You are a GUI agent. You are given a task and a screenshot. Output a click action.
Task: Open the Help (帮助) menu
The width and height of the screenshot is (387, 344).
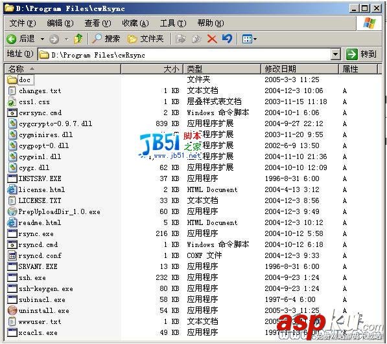point(210,23)
